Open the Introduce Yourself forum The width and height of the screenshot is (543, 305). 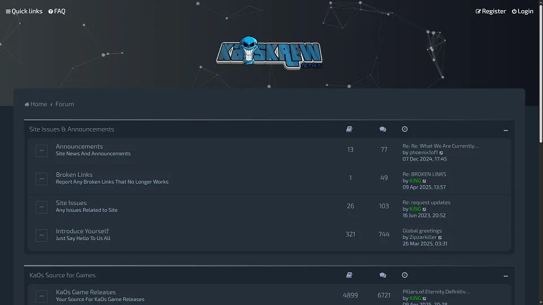click(82, 231)
